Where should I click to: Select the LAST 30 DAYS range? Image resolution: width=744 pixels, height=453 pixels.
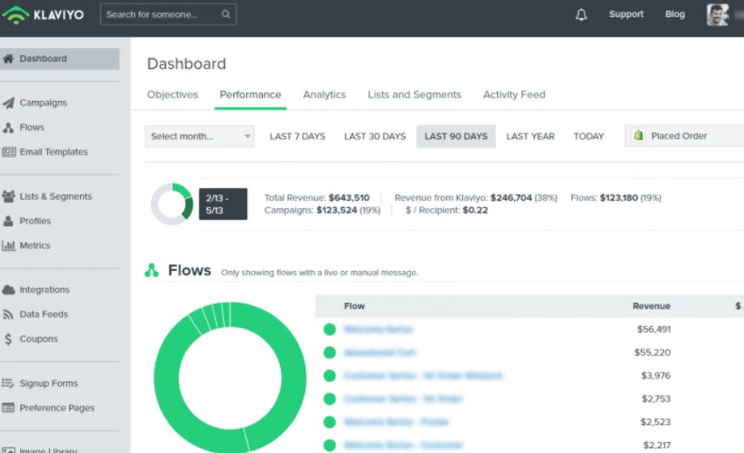click(x=375, y=137)
